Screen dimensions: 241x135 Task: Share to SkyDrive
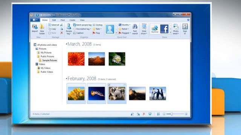(x=155, y=29)
